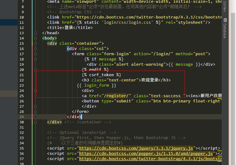Click the endif fold marker on line 20
The height and width of the screenshot is (165, 236).
(35, 70)
